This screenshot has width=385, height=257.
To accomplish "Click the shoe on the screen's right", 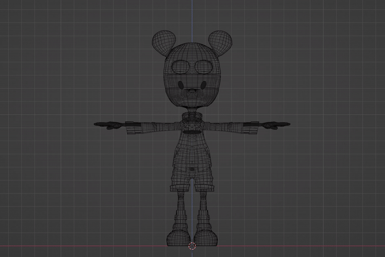I will coord(206,237).
